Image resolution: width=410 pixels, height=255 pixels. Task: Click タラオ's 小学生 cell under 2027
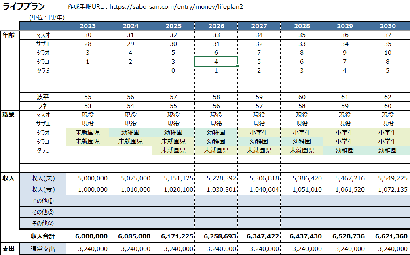[259, 133]
